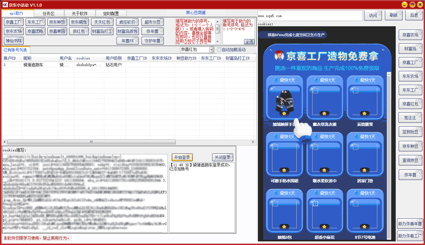Enable the 自动加载活动 checkbox
The image size is (425, 245).
pos(219,50)
